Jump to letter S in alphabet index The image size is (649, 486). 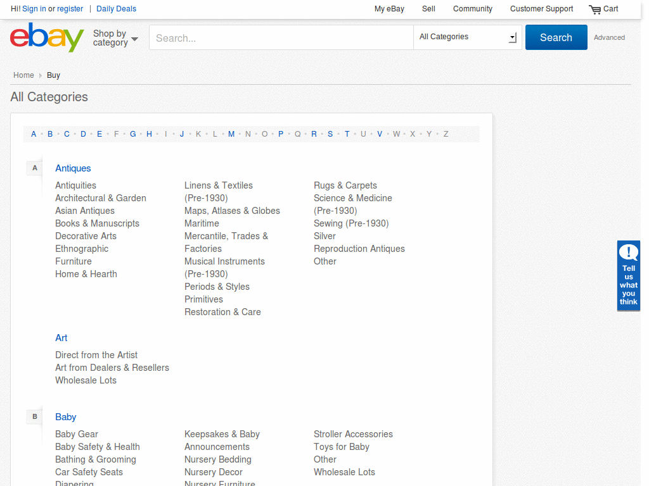(330, 134)
